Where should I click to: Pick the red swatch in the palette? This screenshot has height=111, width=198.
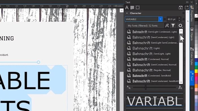[196, 75]
